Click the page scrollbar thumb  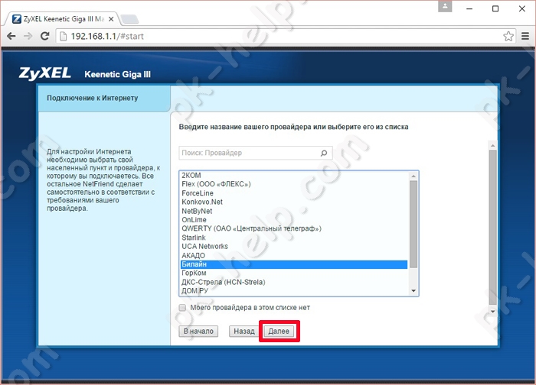coord(492,227)
